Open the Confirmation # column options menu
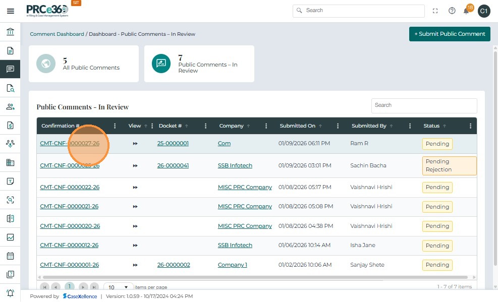The image size is (498, 302). [115, 126]
